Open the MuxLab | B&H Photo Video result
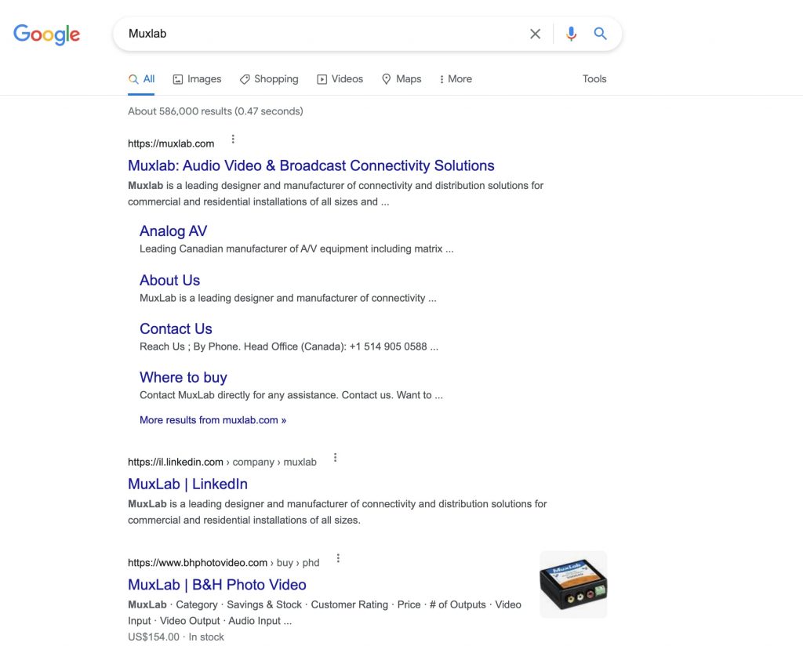This screenshot has width=803, height=664. tap(217, 585)
